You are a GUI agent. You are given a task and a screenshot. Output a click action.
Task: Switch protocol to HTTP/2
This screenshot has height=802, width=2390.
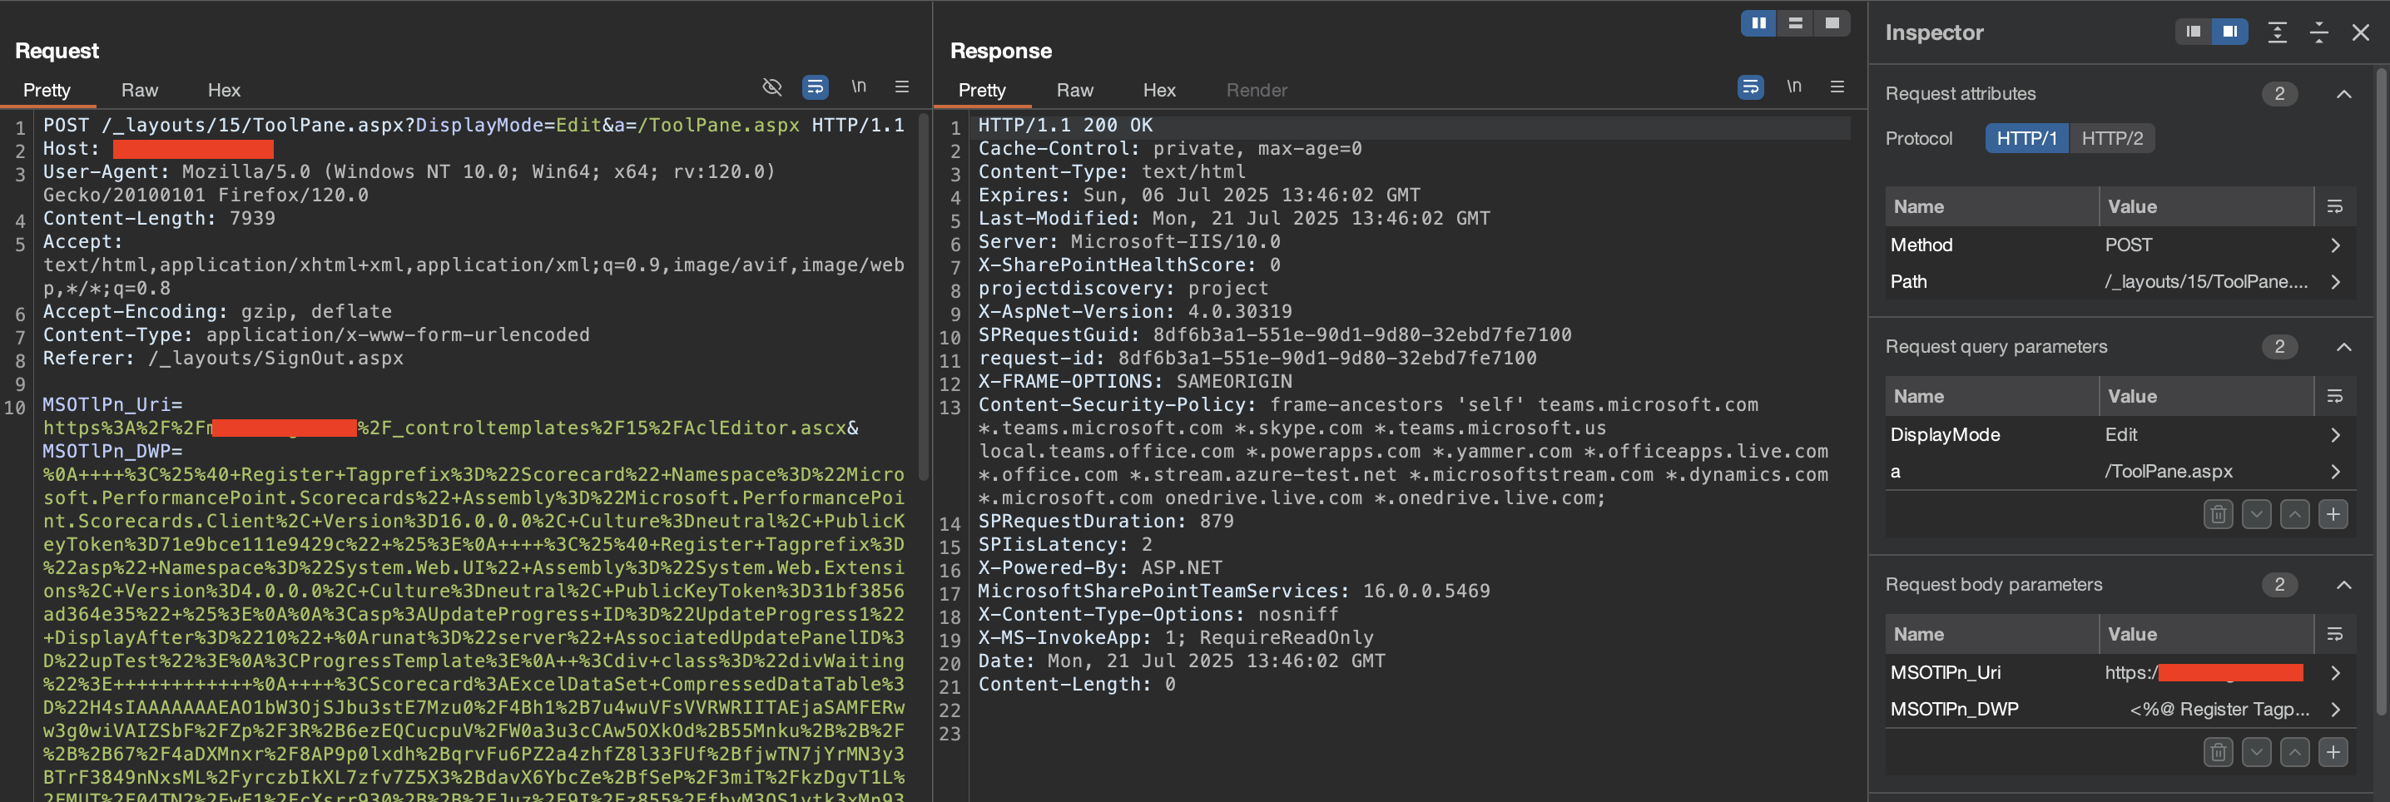click(x=2112, y=138)
